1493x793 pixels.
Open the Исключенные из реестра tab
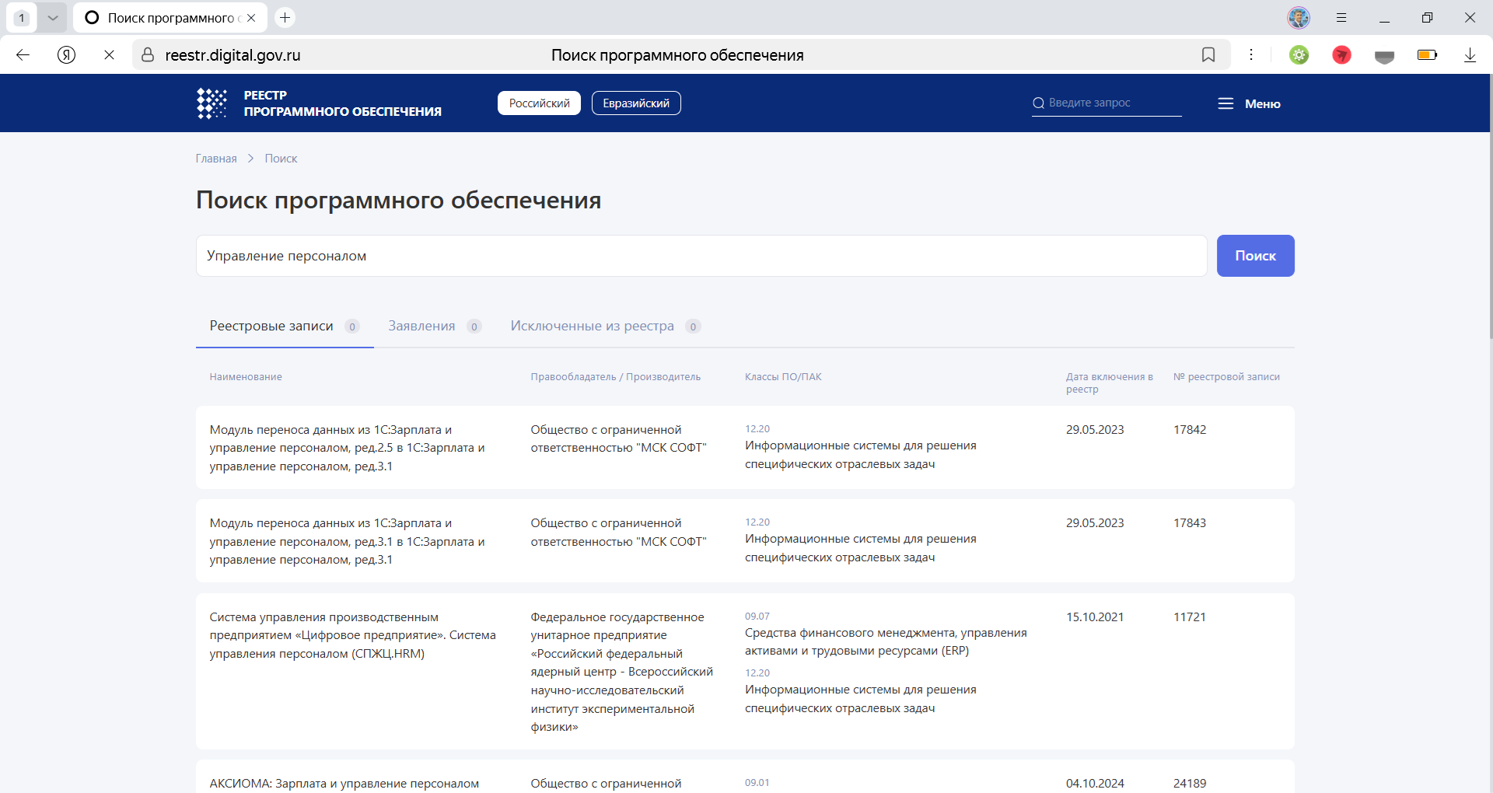click(592, 326)
